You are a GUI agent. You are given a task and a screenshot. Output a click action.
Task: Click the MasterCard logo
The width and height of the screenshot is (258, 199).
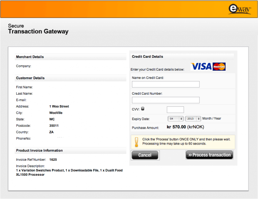(219, 66)
